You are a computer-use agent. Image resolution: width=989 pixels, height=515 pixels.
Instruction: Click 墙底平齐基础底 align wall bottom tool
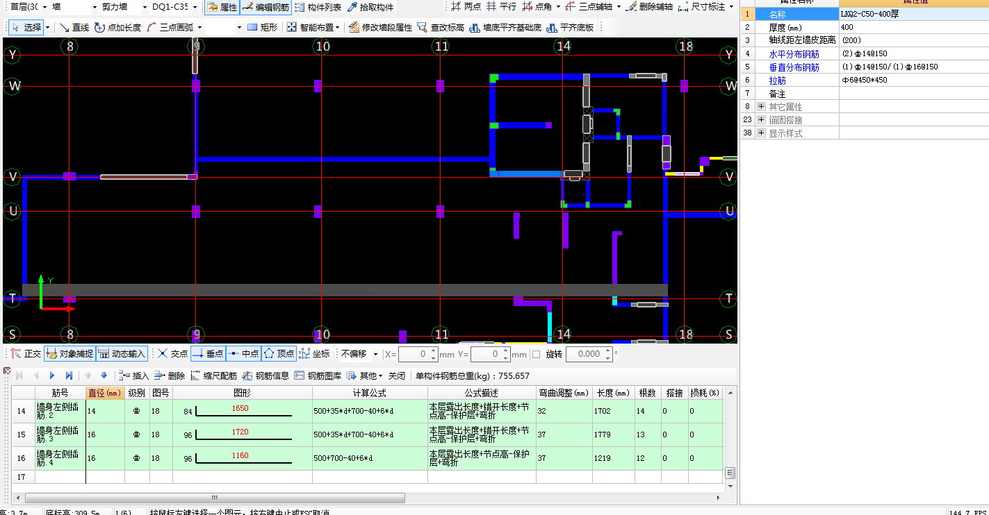506,27
